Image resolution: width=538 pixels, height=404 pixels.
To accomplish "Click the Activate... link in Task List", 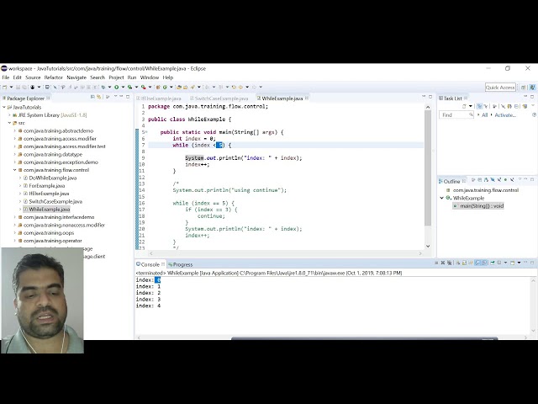I will [505, 115].
